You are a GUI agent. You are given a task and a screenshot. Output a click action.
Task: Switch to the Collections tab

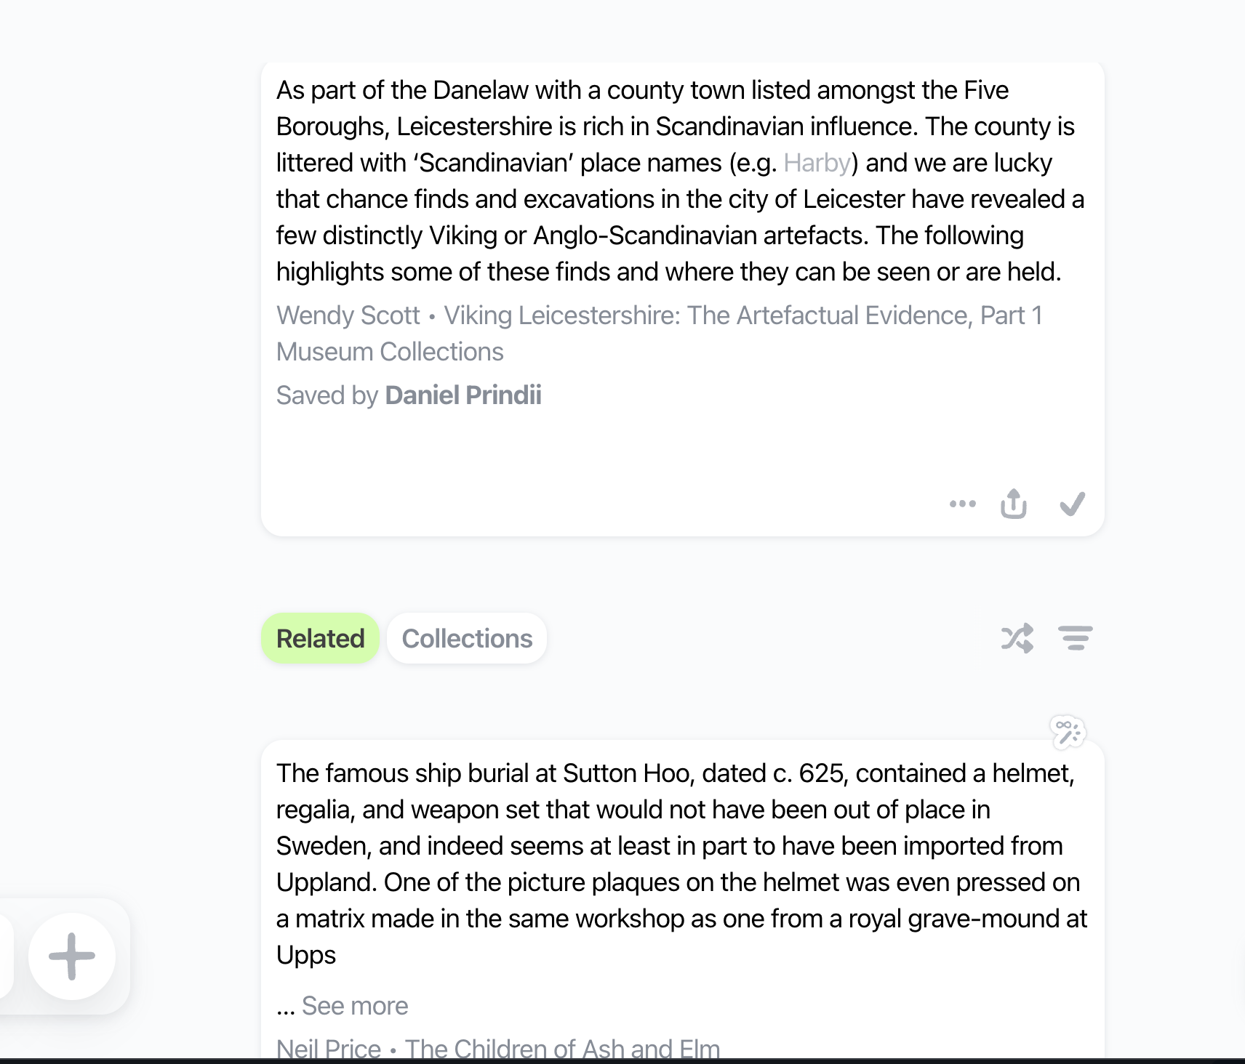point(467,638)
